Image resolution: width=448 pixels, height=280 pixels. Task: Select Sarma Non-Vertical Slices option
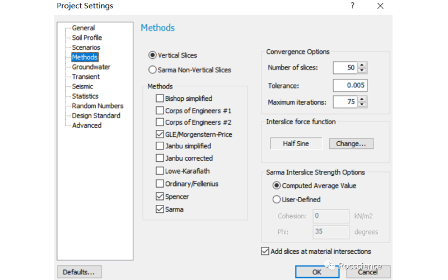[152, 70]
